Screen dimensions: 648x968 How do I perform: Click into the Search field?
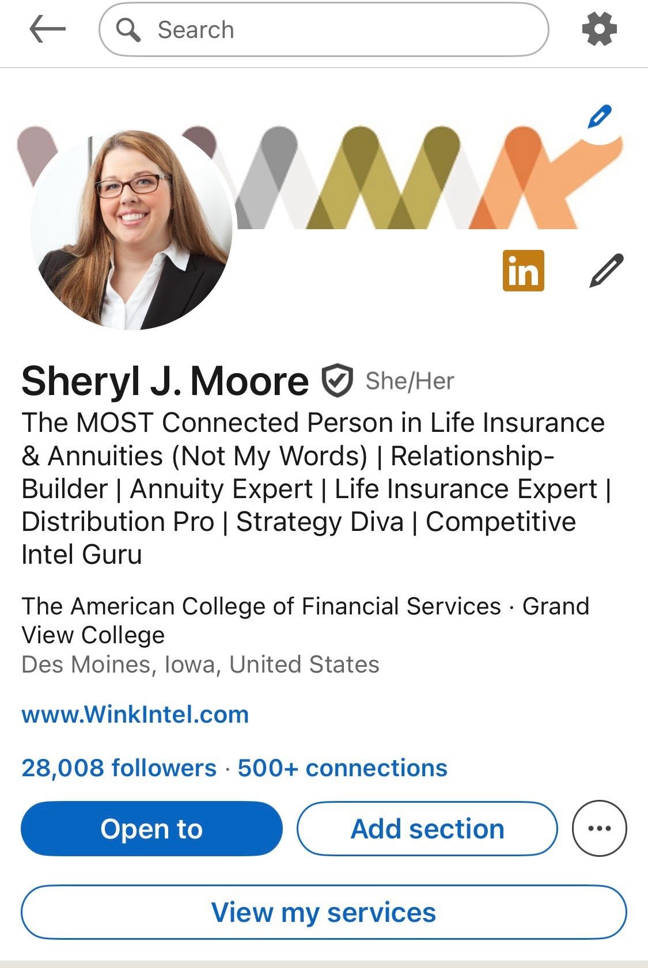pos(324,29)
